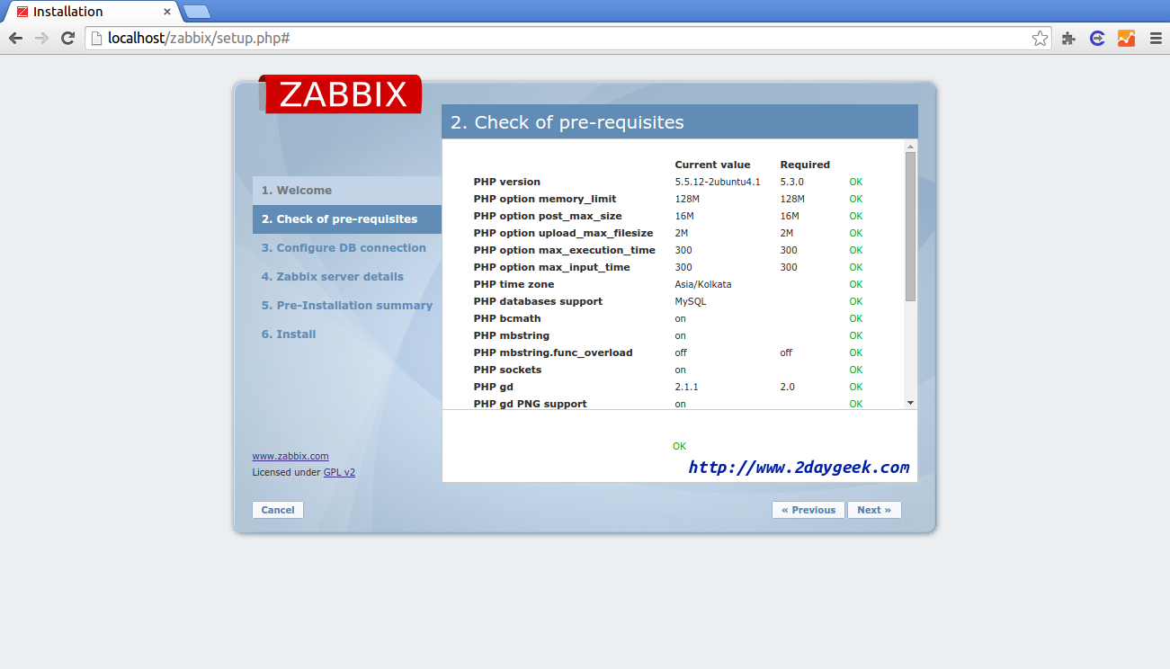The image size is (1170, 669).
Task: Click the 'PHP gd PNG support' label
Action: 531,404
